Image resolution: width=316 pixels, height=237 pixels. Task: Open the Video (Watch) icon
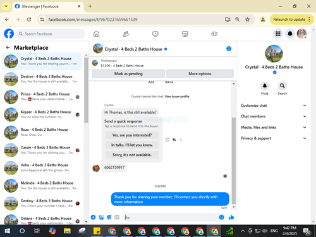tap(155, 33)
